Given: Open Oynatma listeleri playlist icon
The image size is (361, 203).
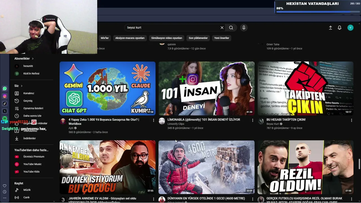Looking at the screenshot, I should (17, 108).
